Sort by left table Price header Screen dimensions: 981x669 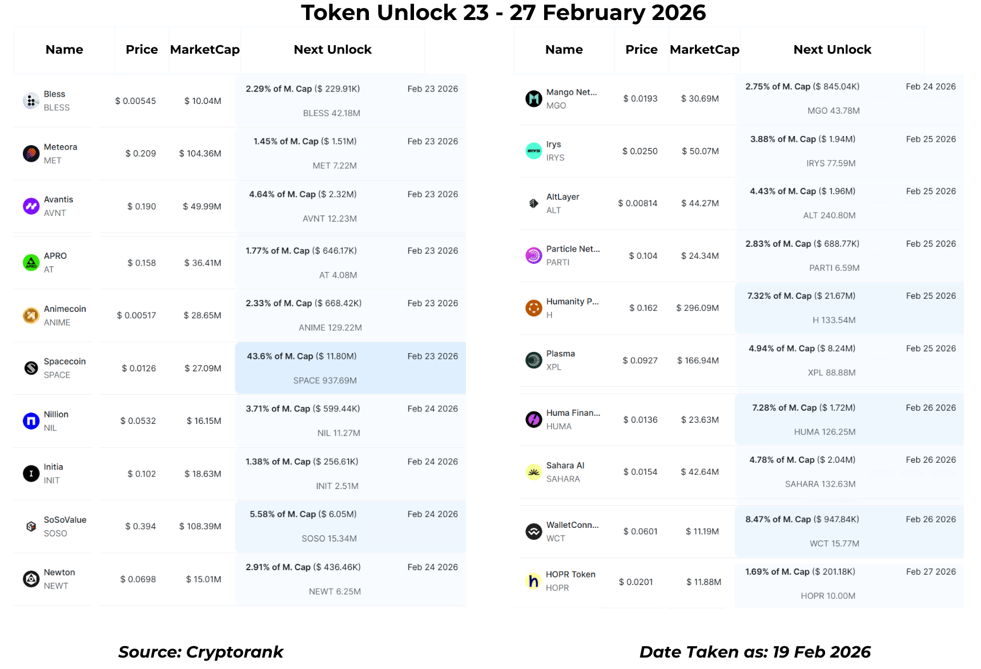coord(142,50)
